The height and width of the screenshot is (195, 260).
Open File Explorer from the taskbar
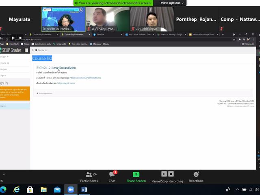tap(43, 190)
